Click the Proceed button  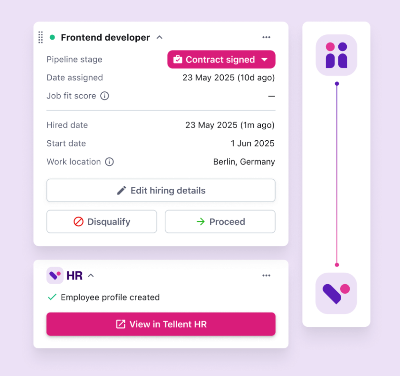220,222
